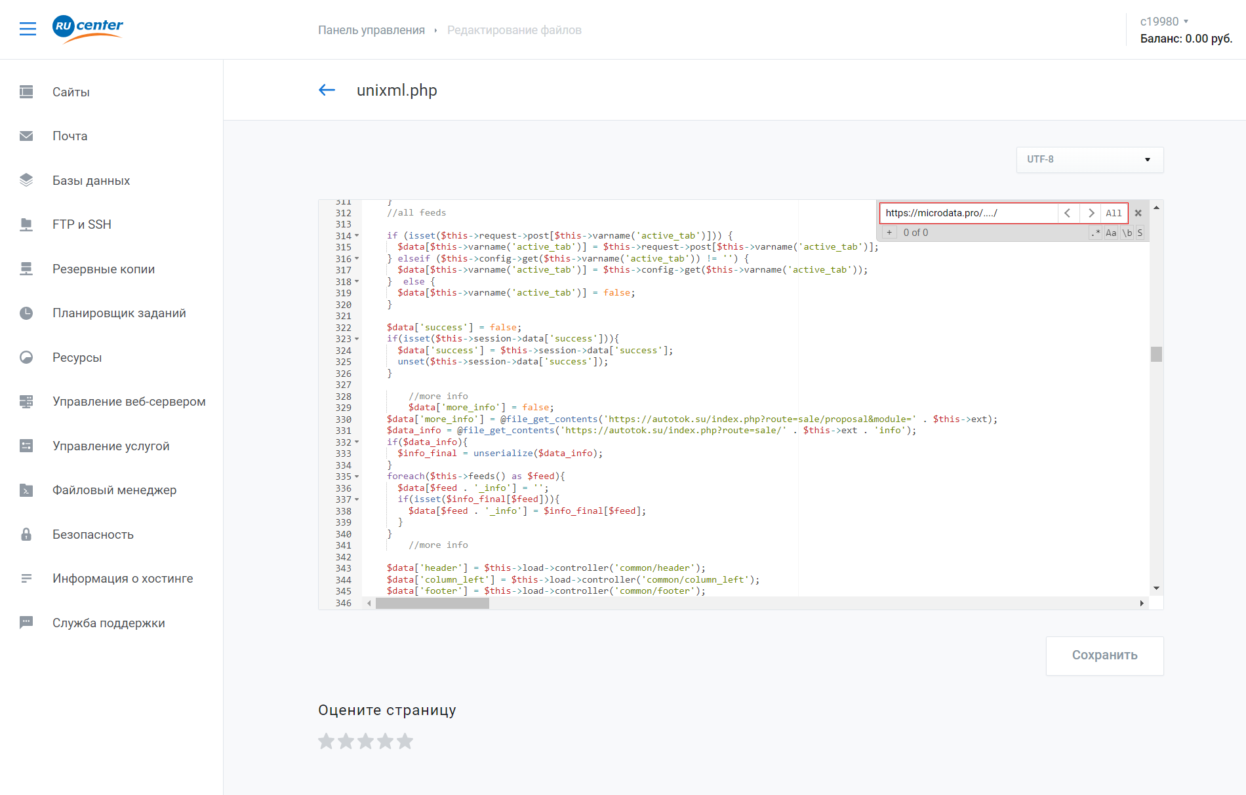Open Файловый менеджер in the sidebar
This screenshot has height=795, width=1246.
(x=114, y=490)
